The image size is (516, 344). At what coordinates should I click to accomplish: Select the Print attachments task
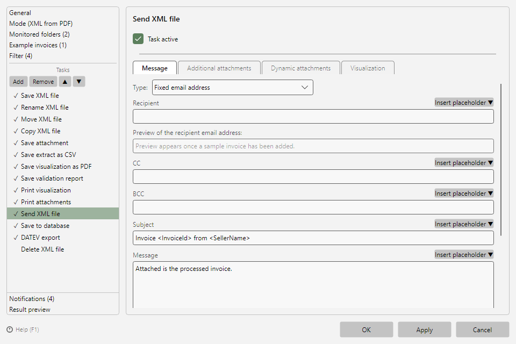pos(63,202)
